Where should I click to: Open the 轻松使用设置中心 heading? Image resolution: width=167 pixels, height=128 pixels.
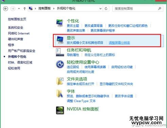(83, 62)
